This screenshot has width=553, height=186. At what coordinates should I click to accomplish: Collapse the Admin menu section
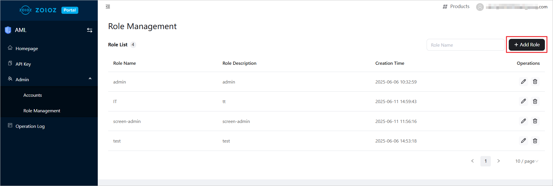pyautogui.click(x=90, y=79)
